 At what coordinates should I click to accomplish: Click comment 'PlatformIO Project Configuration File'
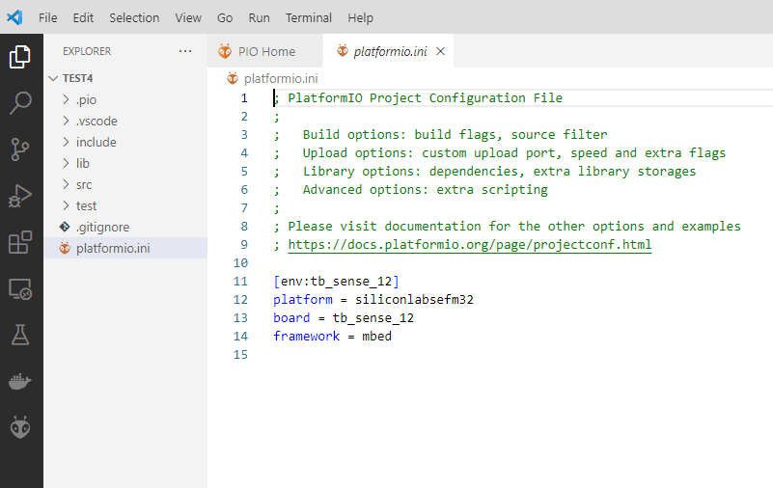click(425, 98)
